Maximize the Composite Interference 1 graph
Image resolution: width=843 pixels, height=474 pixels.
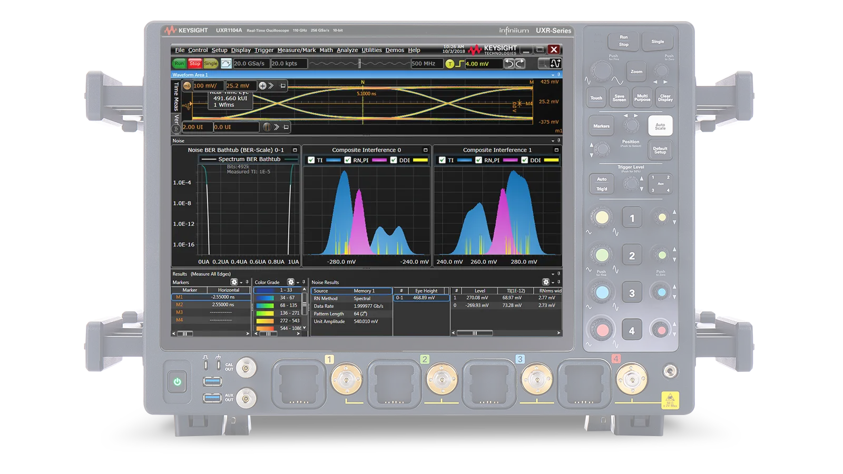pos(556,150)
